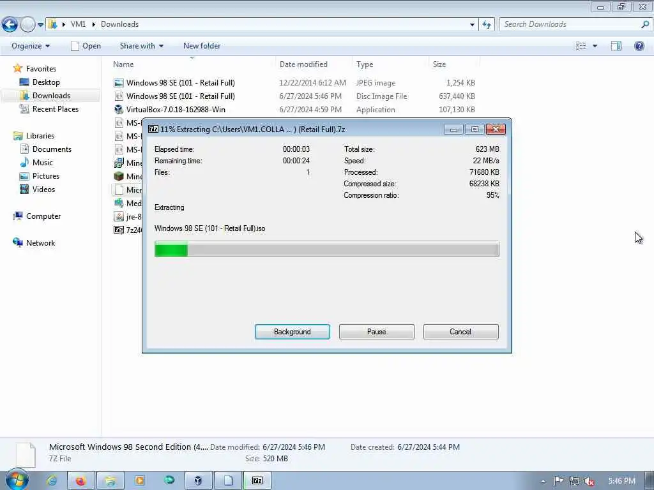The height and width of the screenshot is (490, 654).
Task: Open the Pictures library
Action: tap(46, 176)
